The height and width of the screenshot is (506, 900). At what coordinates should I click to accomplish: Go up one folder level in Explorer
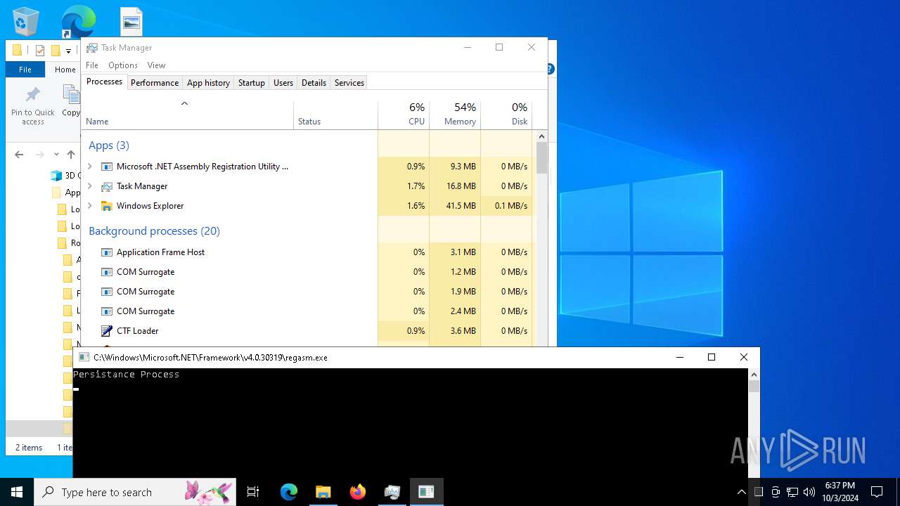coord(70,155)
